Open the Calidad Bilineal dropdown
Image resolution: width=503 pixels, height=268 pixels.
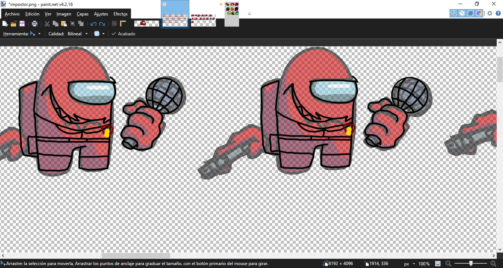pos(78,34)
